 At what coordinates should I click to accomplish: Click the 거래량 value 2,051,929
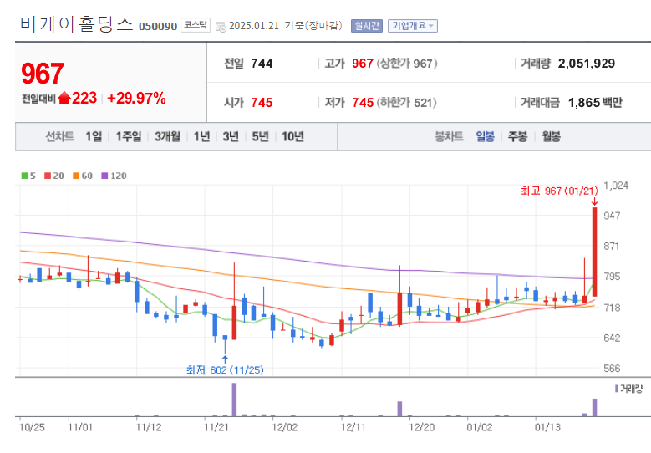(x=586, y=64)
